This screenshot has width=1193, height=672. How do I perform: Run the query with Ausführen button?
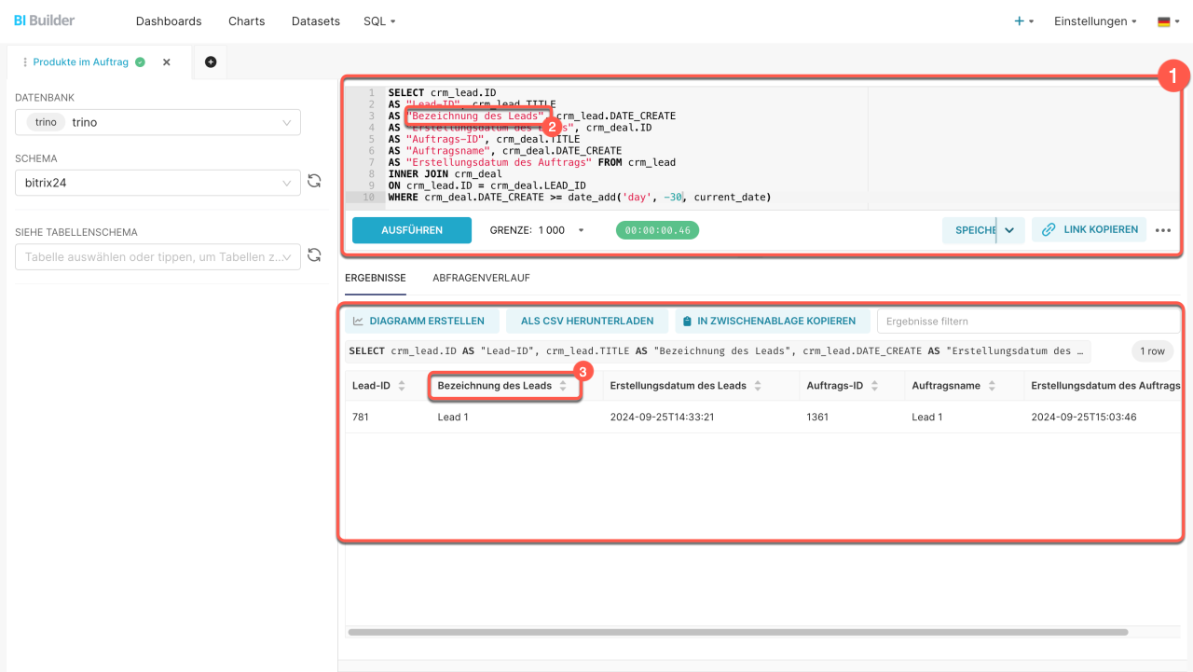click(x=411, y=230)
